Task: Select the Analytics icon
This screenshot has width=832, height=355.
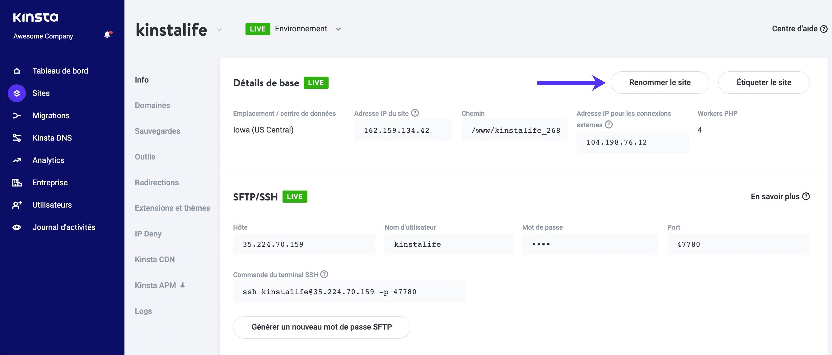Action: 16,160
